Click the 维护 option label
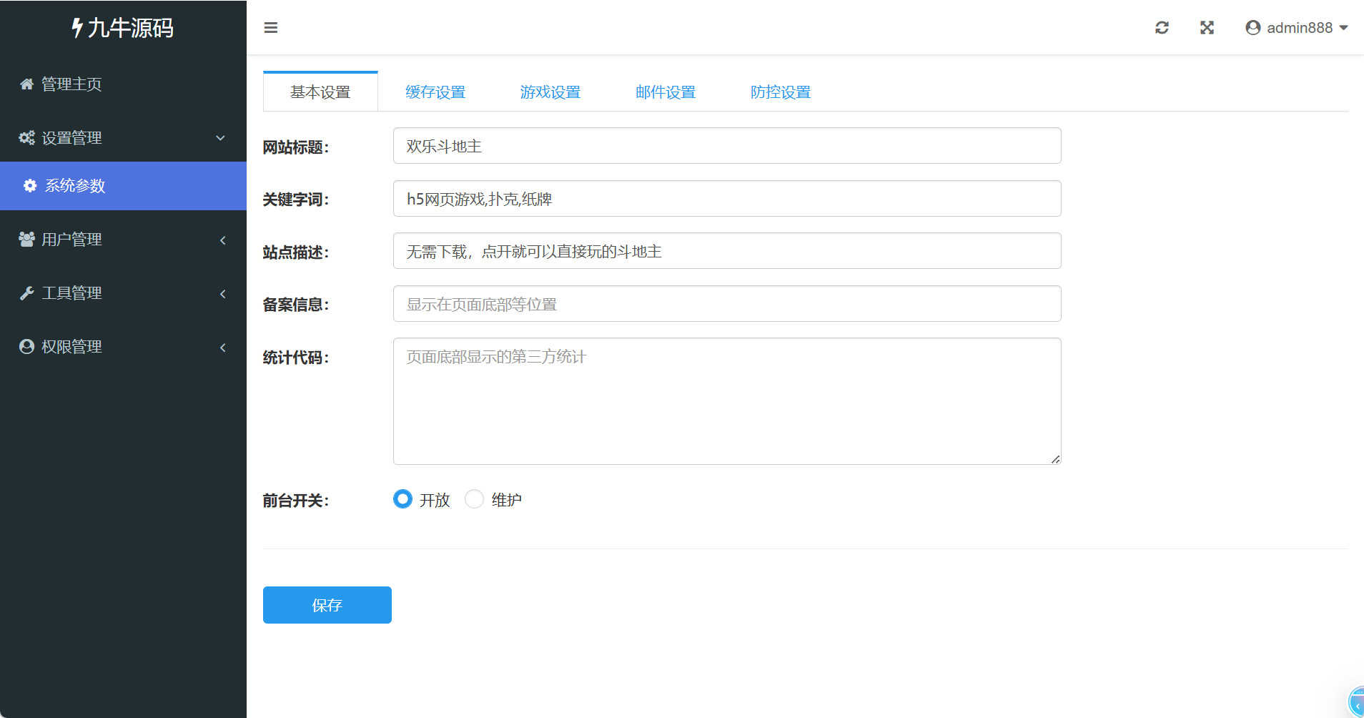Image resolution: width=1364 pixels, height=718 pixels. coord(507,500)
